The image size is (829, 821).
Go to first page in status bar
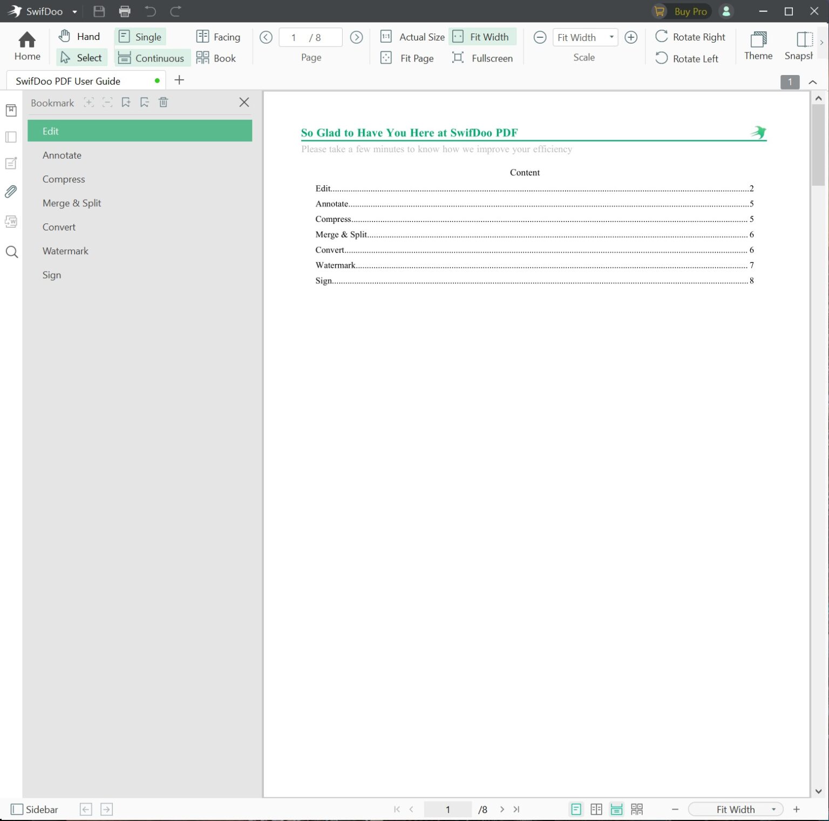(397, 809)
